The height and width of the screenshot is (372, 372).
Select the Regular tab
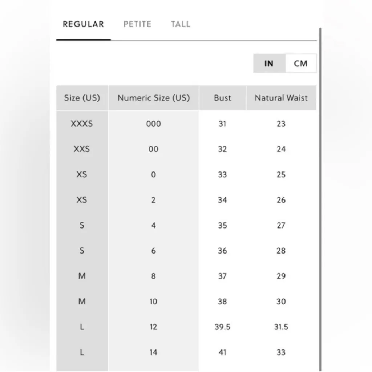[83, 24]
